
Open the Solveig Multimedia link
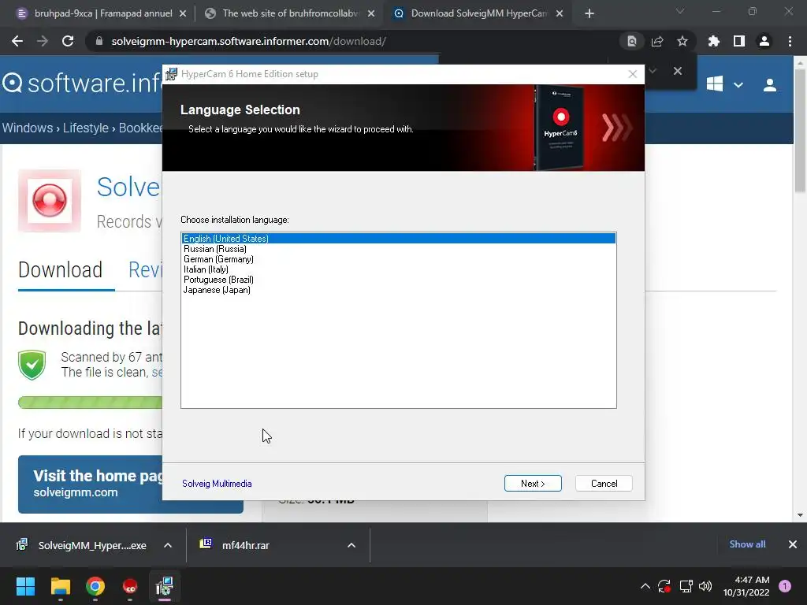click(x=217, y=484)
